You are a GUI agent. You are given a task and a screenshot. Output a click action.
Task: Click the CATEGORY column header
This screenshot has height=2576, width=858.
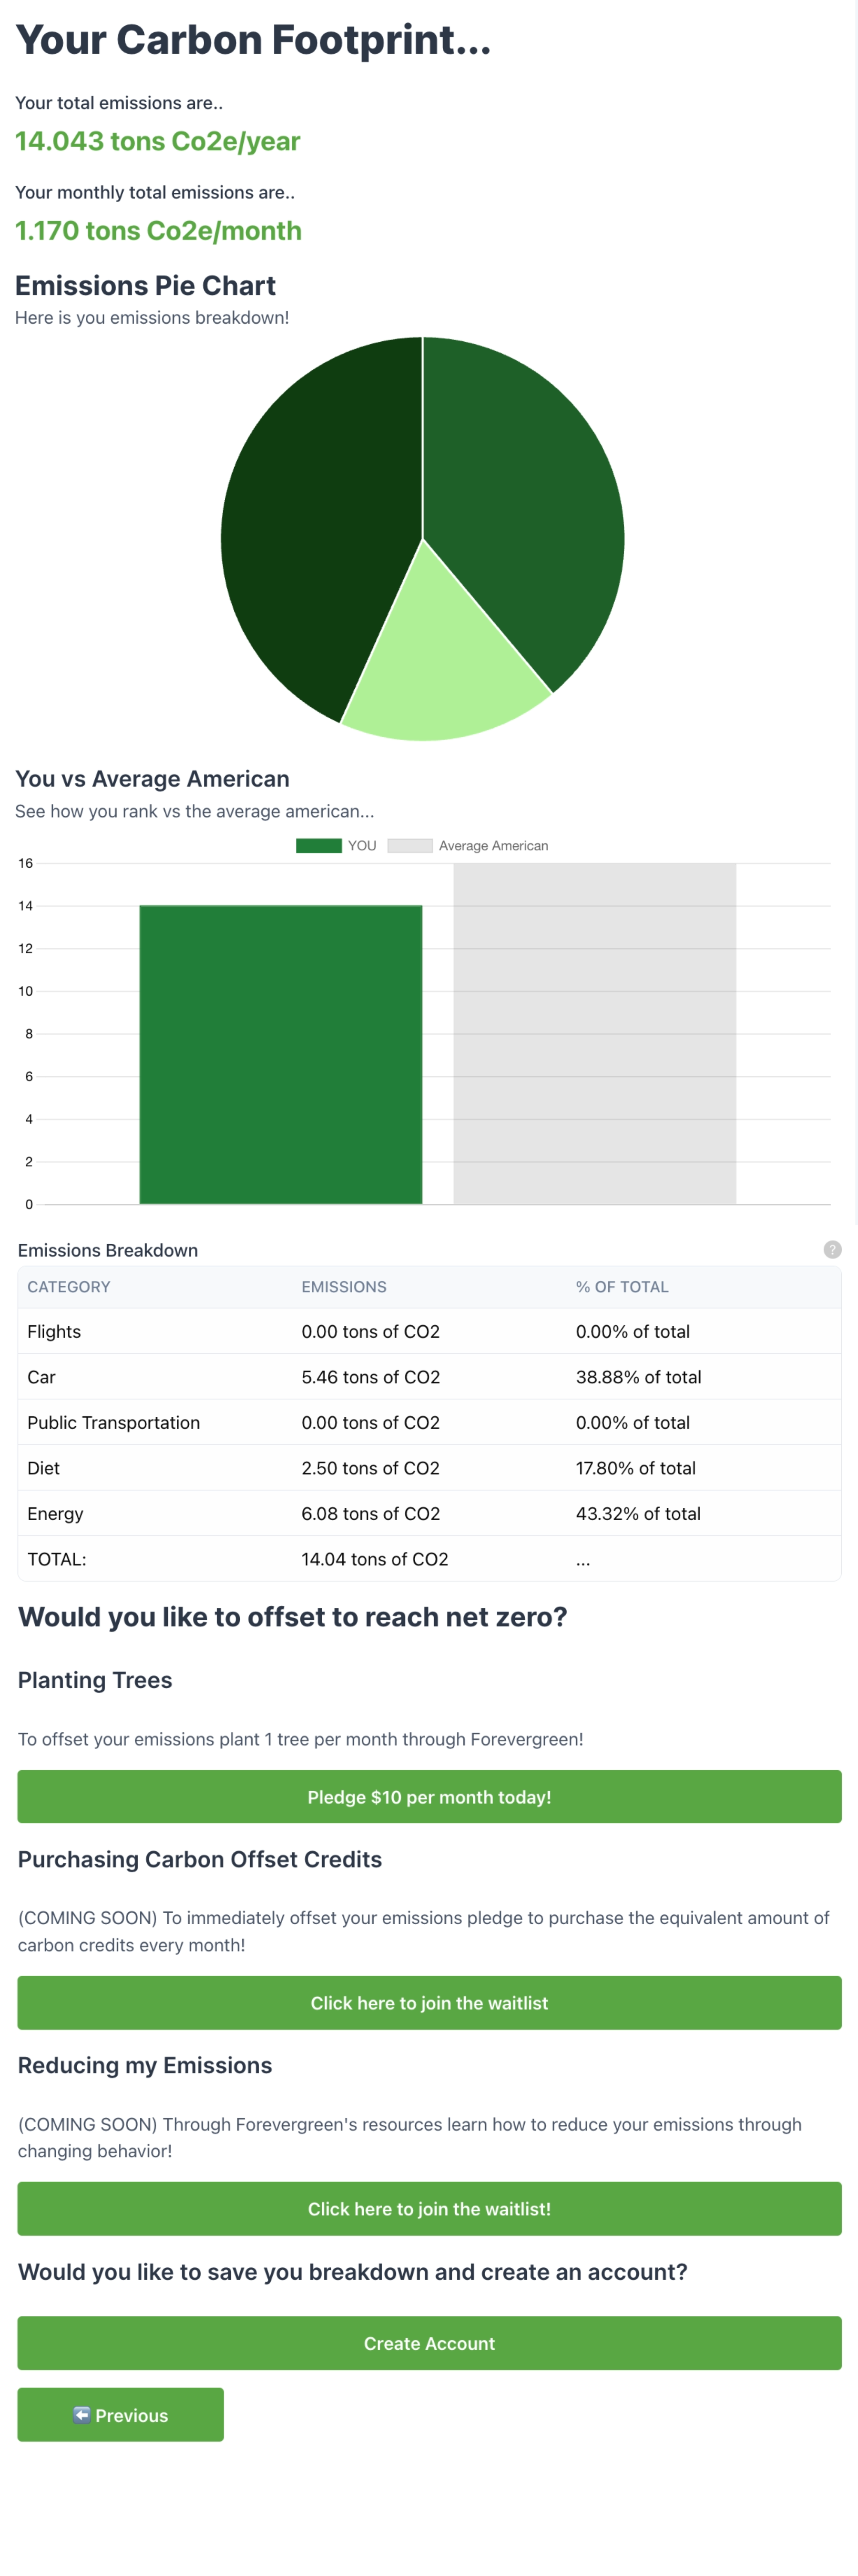coord(69,1287)
